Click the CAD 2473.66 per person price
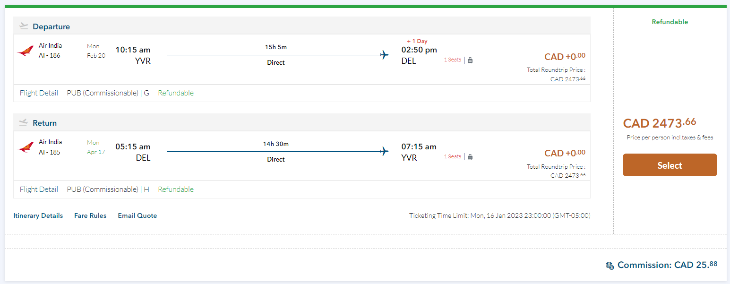Image resolution: width=730 pixels, height=284 pixels. 660,123
